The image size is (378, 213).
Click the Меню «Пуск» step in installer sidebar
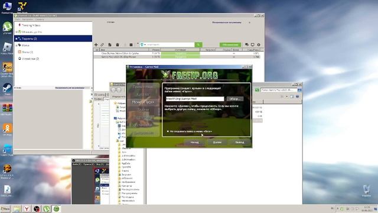[143, 102]
